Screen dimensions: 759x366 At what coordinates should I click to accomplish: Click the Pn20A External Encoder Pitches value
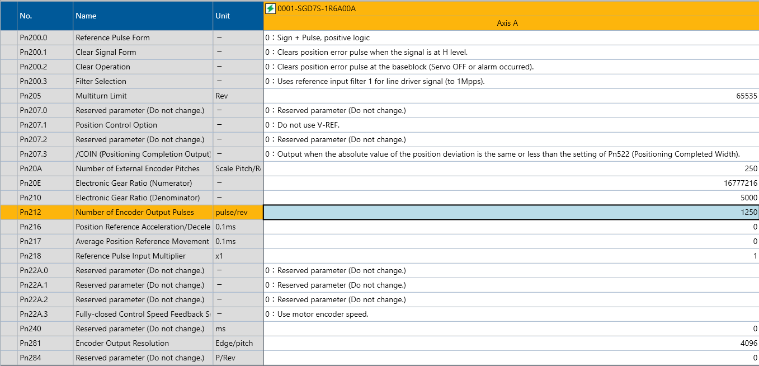point(511,168)
